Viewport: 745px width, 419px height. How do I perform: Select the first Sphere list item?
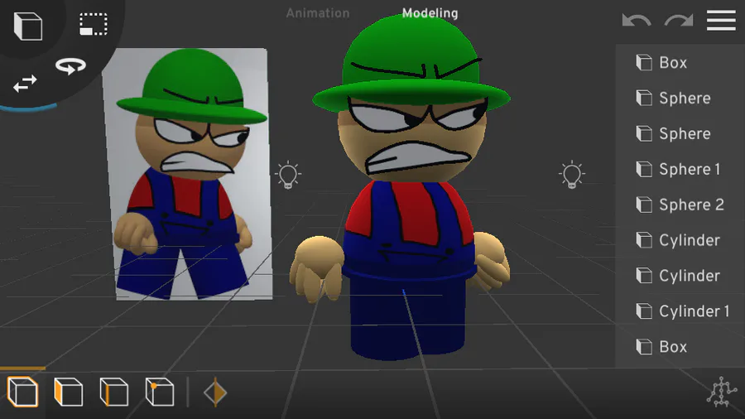pyautogui.click(x=680, y=98)
